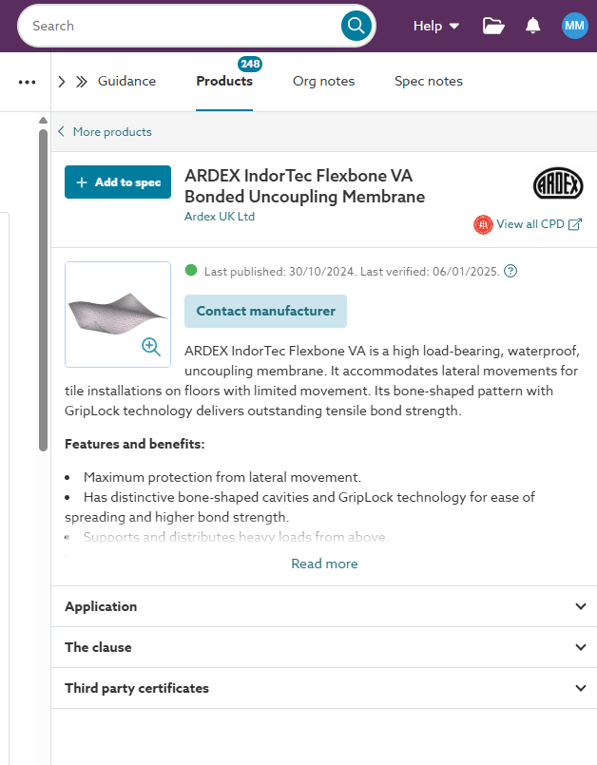Open the Spec notes tab
This screenshot has width=597, height=765.
click(429, 81)
